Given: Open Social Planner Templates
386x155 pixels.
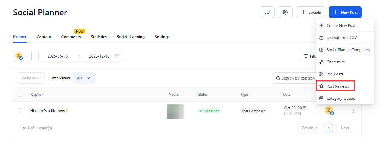Looking at the screenshot, I should (x=348, y=50).
